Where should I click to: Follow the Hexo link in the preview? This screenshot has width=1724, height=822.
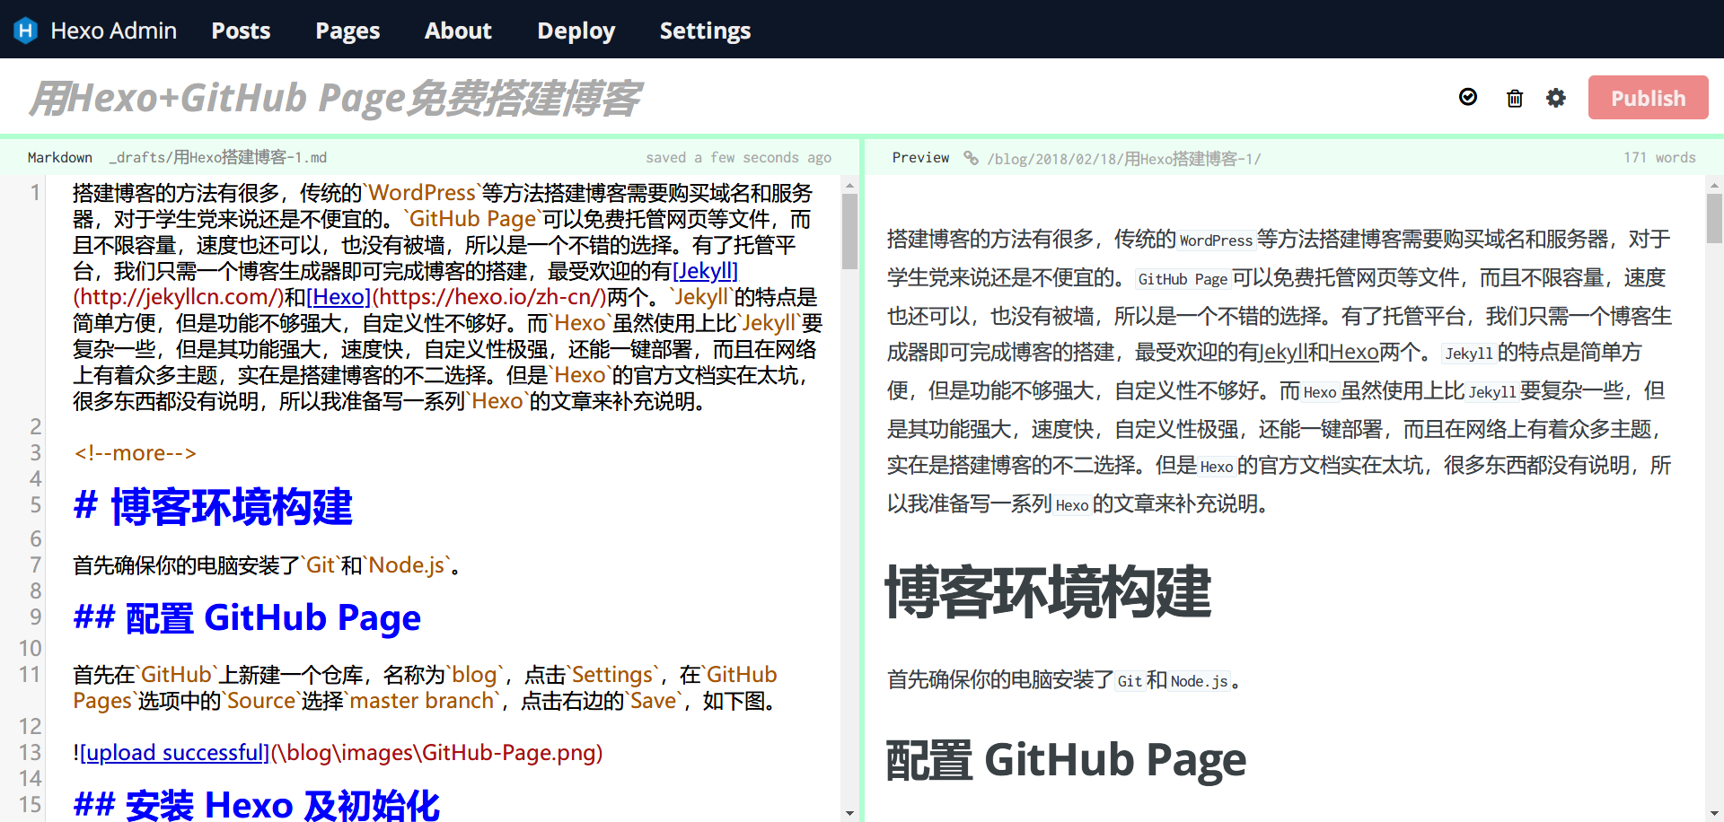[x=1353, y=353]
